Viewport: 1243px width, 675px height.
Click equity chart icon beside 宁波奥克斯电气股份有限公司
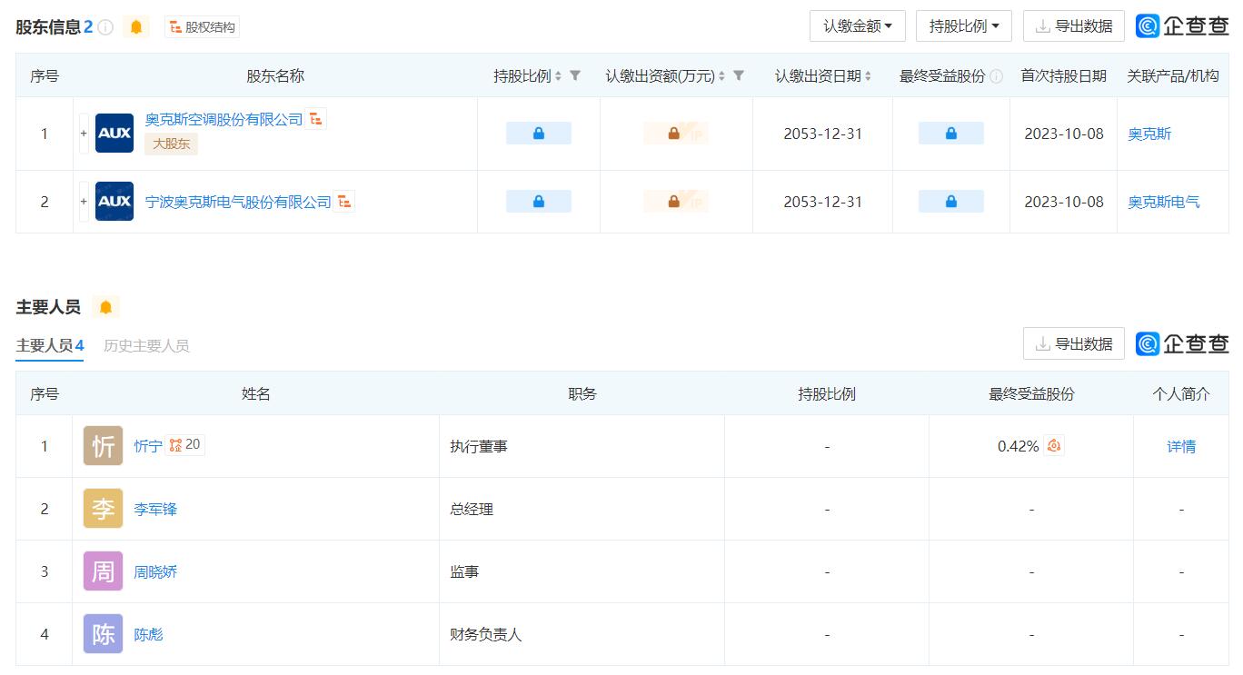344,202
